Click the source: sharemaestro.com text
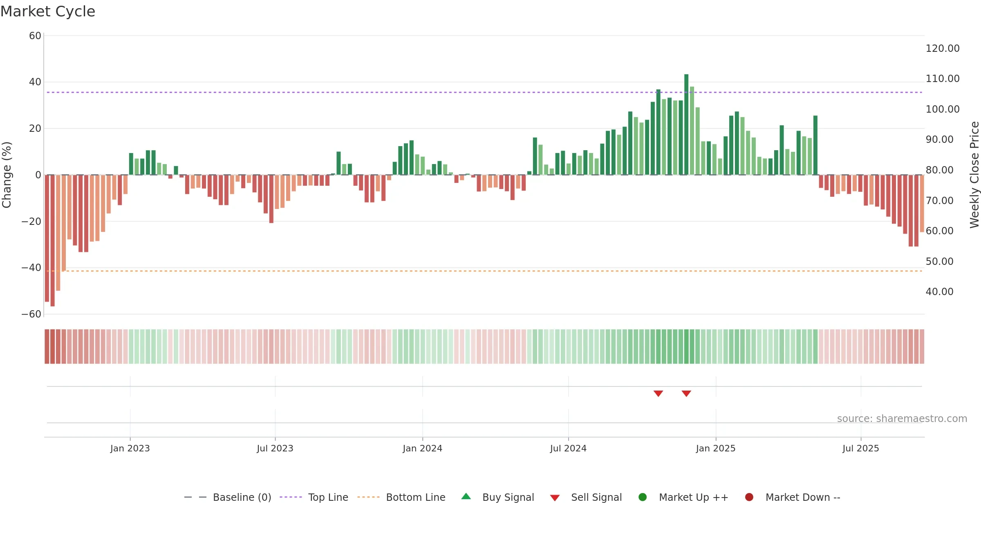The width and height of the screenshot is (981, 551). coord(902,418)
